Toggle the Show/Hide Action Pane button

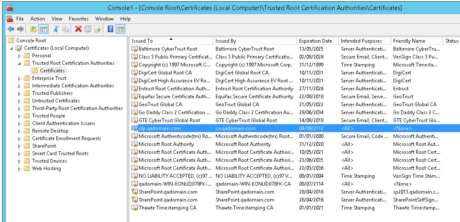click(121, 29)
